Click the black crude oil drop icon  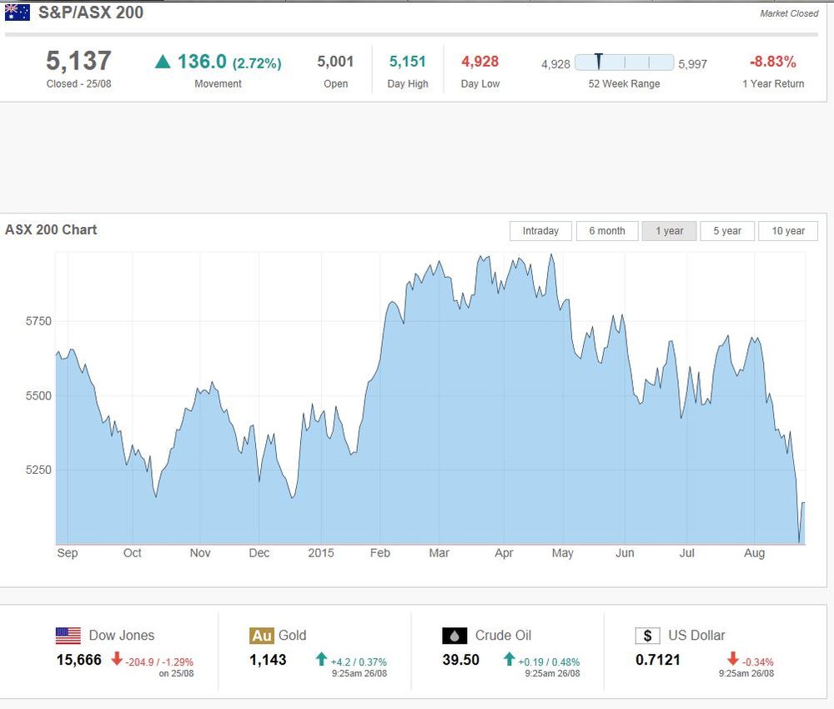coord(455,636)
